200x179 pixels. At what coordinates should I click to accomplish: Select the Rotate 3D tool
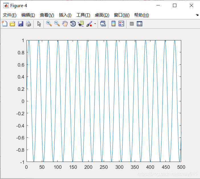[x=73, y=24]
